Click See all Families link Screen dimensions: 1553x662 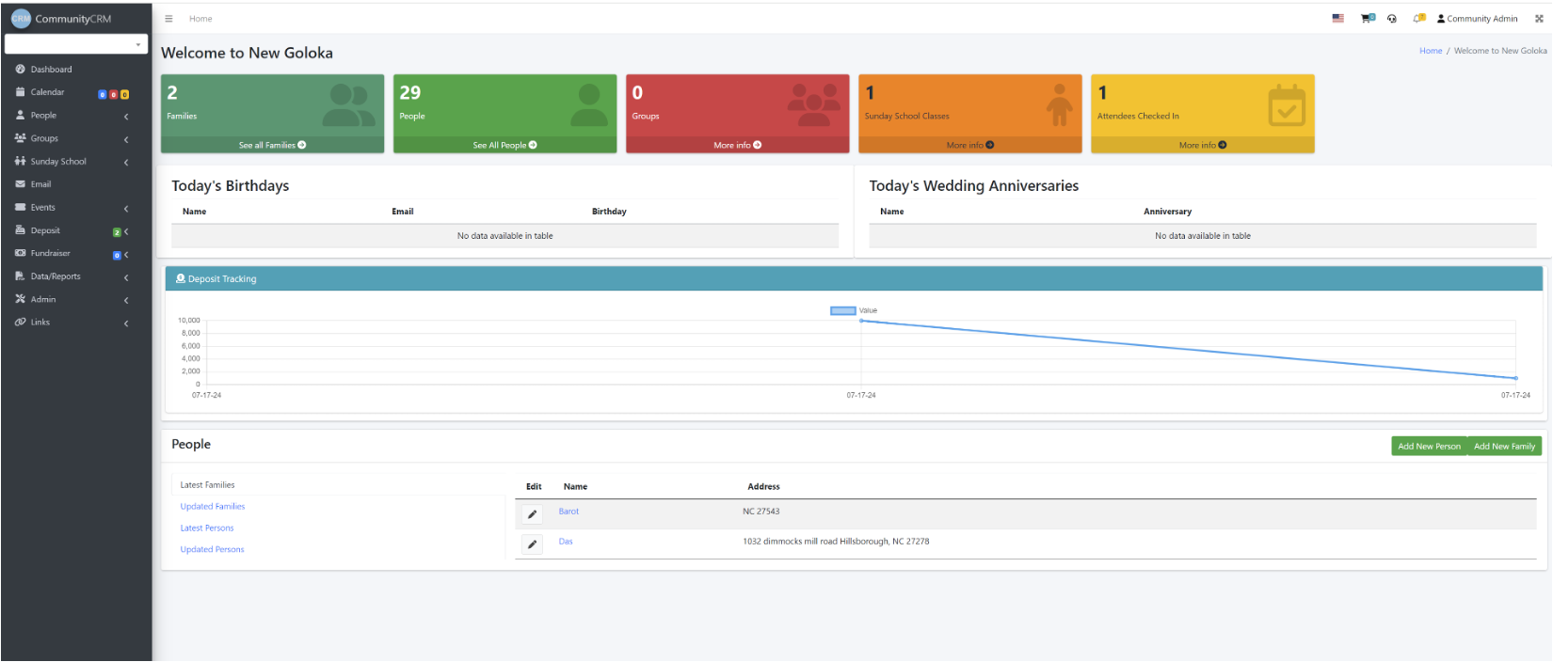pos(272,146)
